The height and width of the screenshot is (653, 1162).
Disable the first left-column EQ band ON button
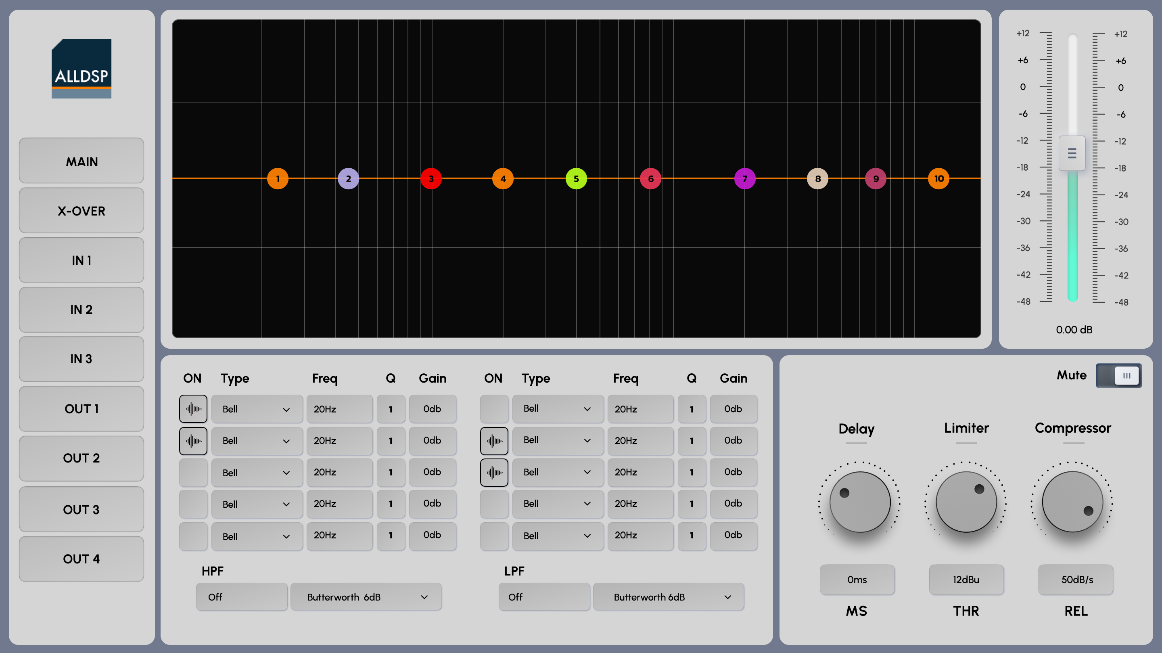point(193,409)
